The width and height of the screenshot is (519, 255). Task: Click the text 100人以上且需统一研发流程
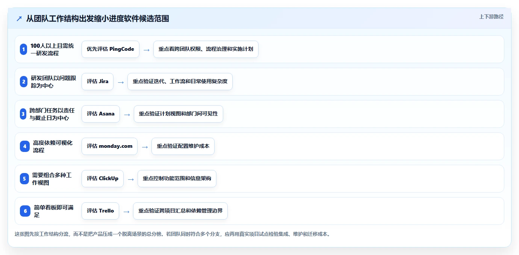pyautogui.click(x=52, y=49)
